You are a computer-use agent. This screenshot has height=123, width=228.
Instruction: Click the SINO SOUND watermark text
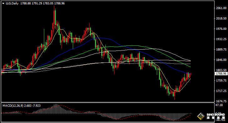tap(216, 115)
